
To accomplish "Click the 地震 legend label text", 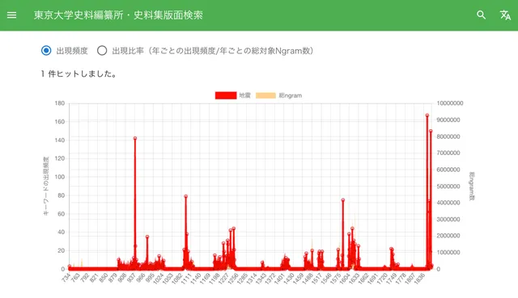I will 244,95.
